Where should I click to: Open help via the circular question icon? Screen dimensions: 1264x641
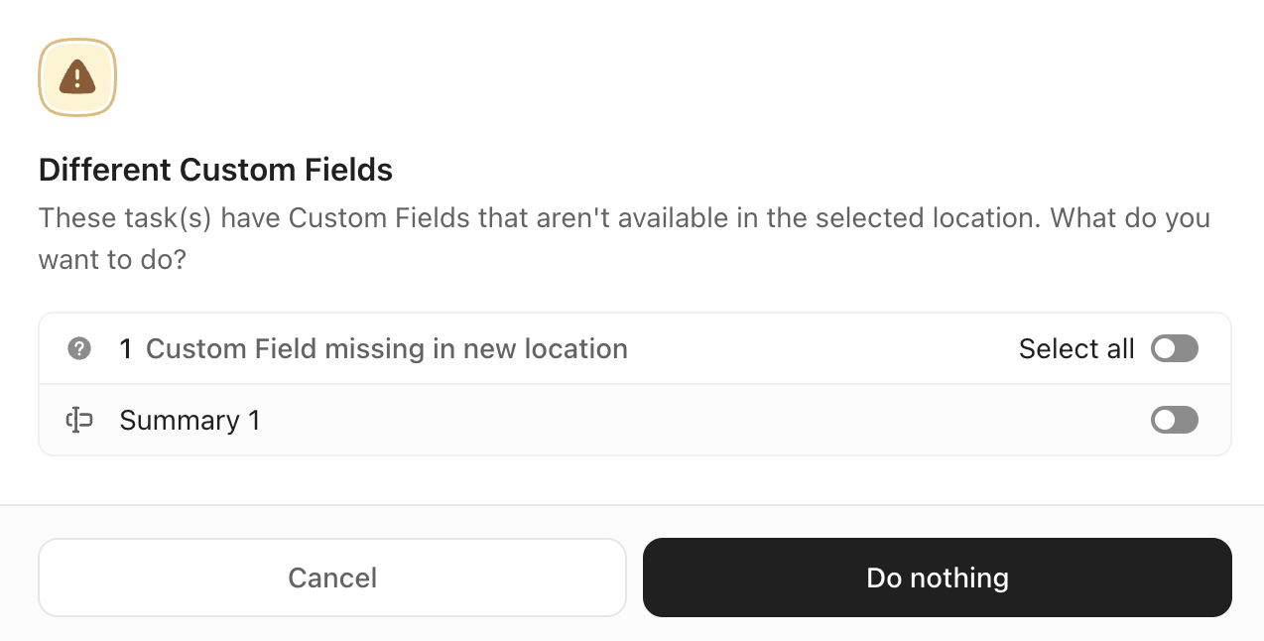coord(78,348)
